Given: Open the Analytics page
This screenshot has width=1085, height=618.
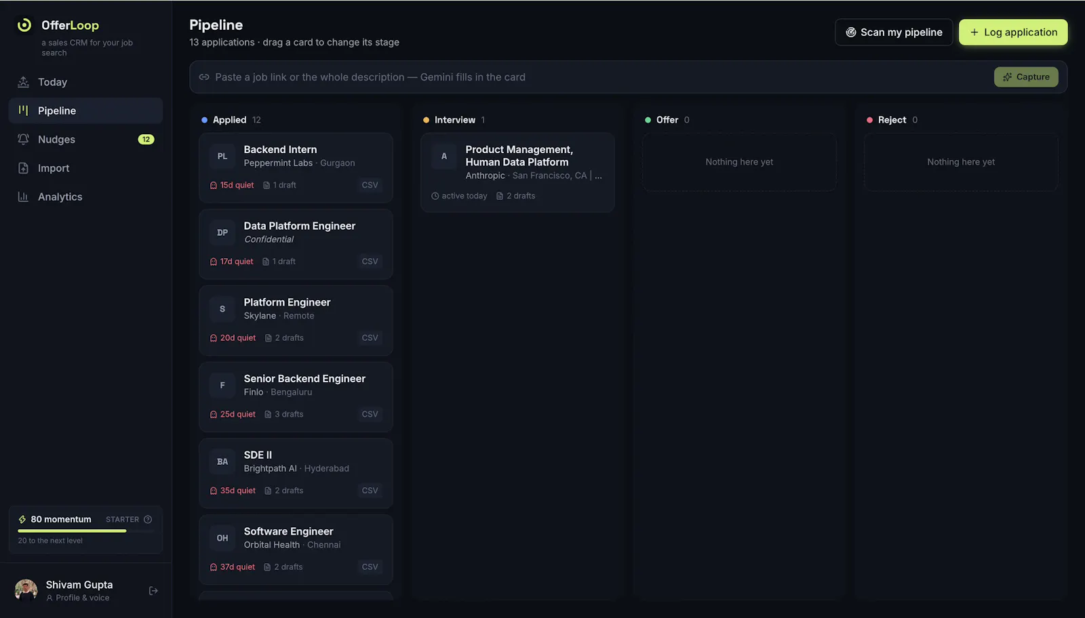Looking at the screenshot, I should click(x=85, y=197).
